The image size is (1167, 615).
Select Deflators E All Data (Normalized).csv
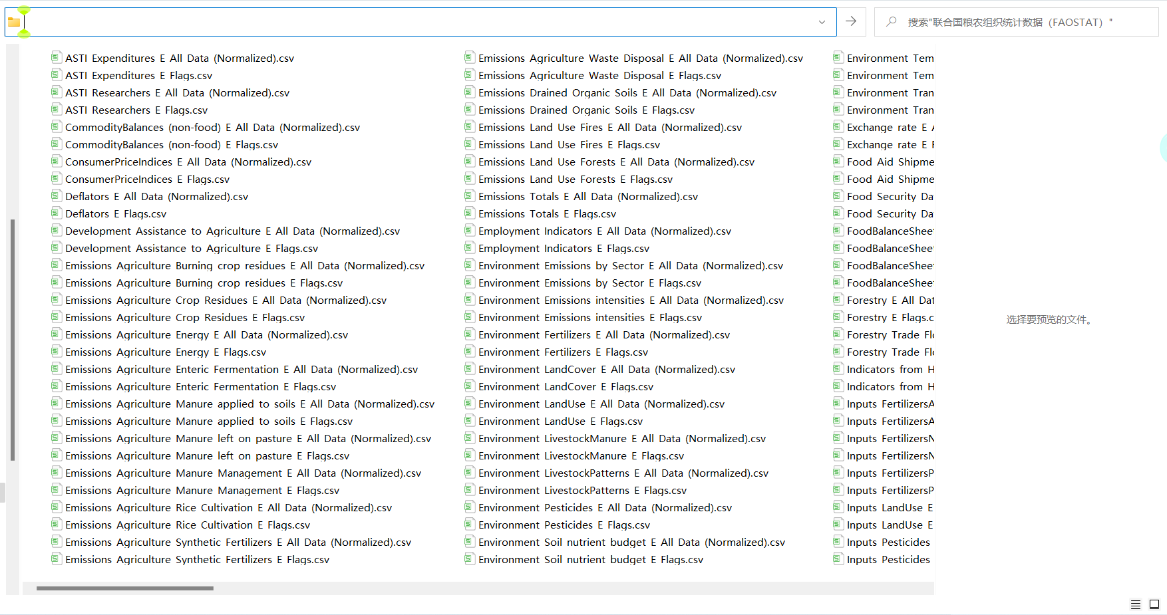157,197
